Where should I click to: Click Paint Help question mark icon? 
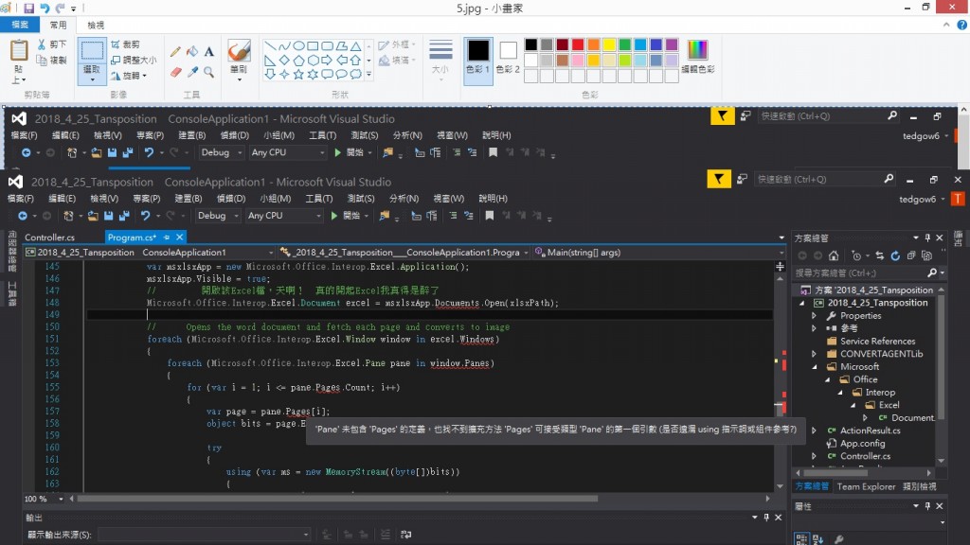pos(962,25)
